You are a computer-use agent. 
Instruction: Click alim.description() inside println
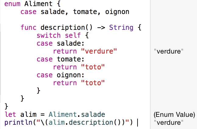[x=81, y=123]
